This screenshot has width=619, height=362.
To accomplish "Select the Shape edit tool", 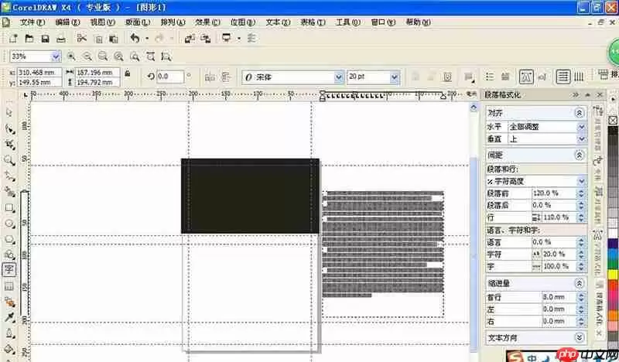I will pos(10,128).
